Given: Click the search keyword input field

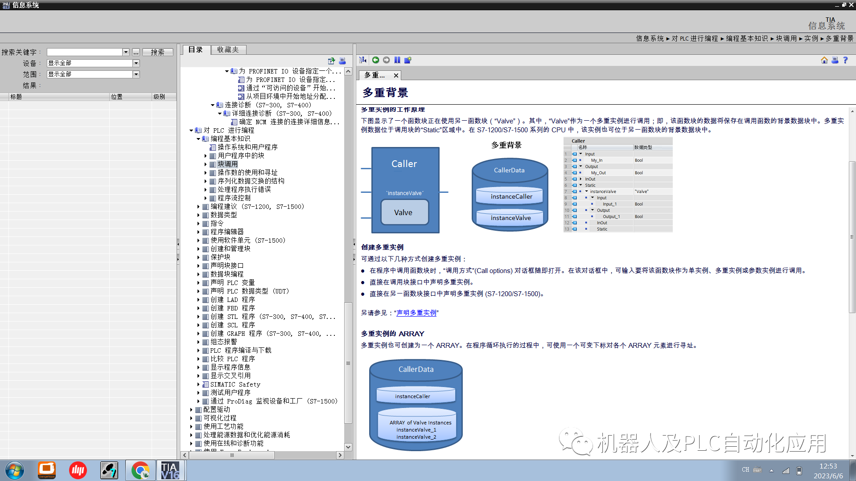Looking at the screenshot, I should point(85,52).
